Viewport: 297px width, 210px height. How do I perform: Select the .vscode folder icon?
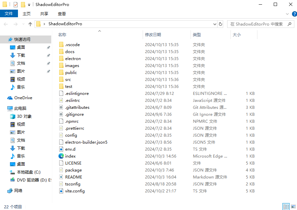coord(61,44)
